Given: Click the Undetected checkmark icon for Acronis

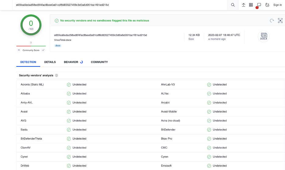Looking at the screenshot, I should click(69, 85).
